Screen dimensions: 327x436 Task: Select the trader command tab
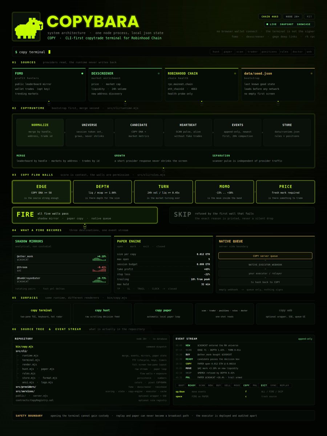[x=253, y=52]
